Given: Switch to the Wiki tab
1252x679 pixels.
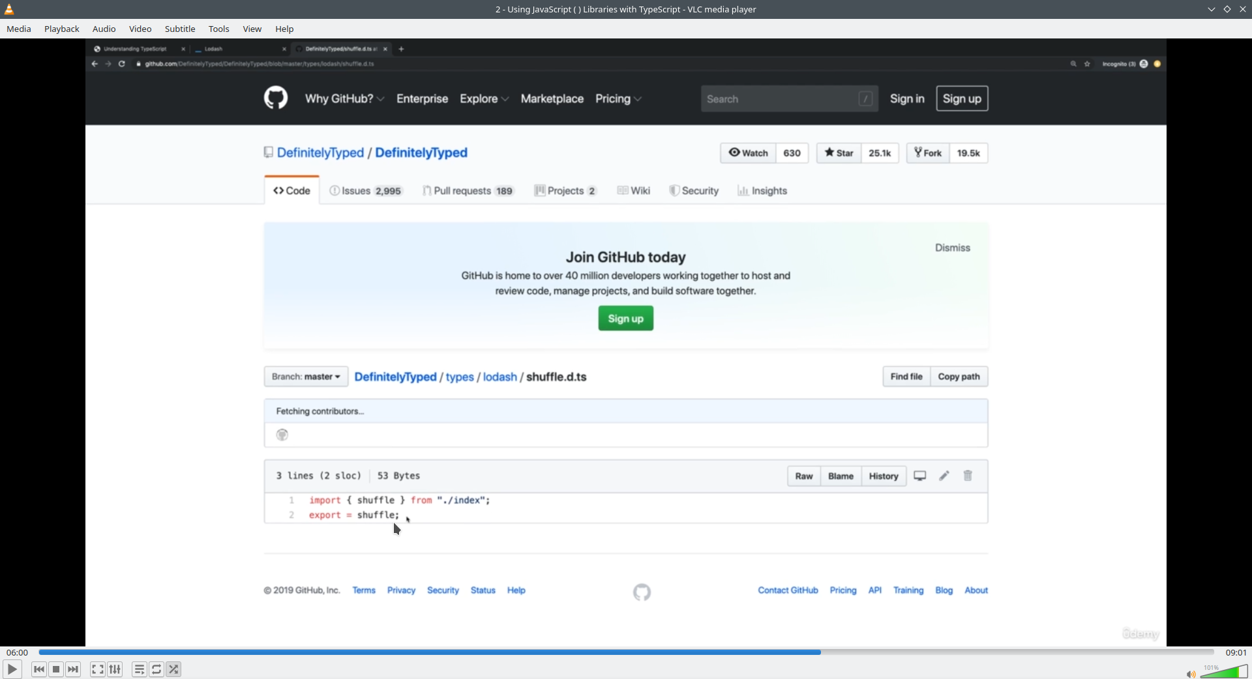Looking at the screenshot, I should [633, 190].
